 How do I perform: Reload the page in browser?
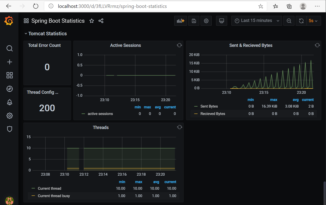click(36, 6)
